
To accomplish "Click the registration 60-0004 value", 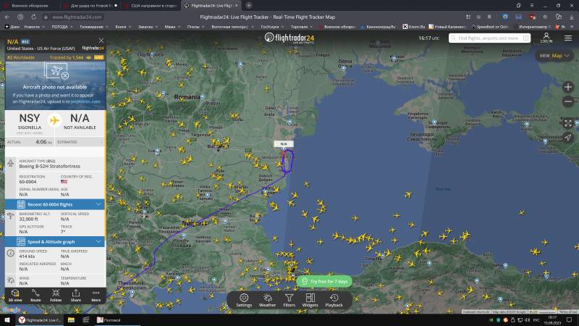I will coord(28,182).
